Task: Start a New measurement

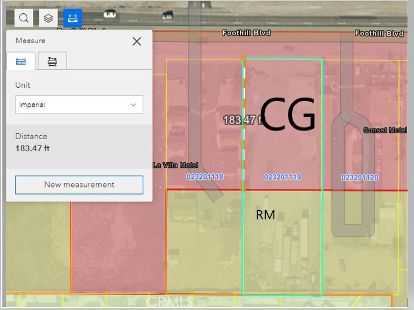Action: tap(79, 185)
